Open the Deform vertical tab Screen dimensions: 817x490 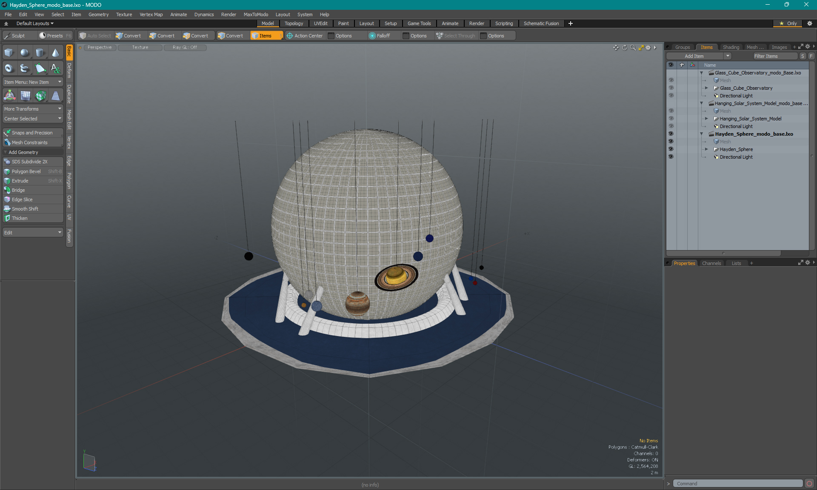(x=69, y=71)
